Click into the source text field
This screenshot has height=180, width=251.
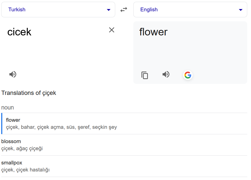click(x=55, y=48)
